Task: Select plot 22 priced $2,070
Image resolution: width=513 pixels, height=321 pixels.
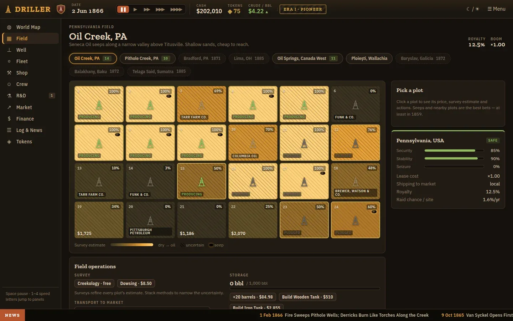Action: tap(253, 220)
